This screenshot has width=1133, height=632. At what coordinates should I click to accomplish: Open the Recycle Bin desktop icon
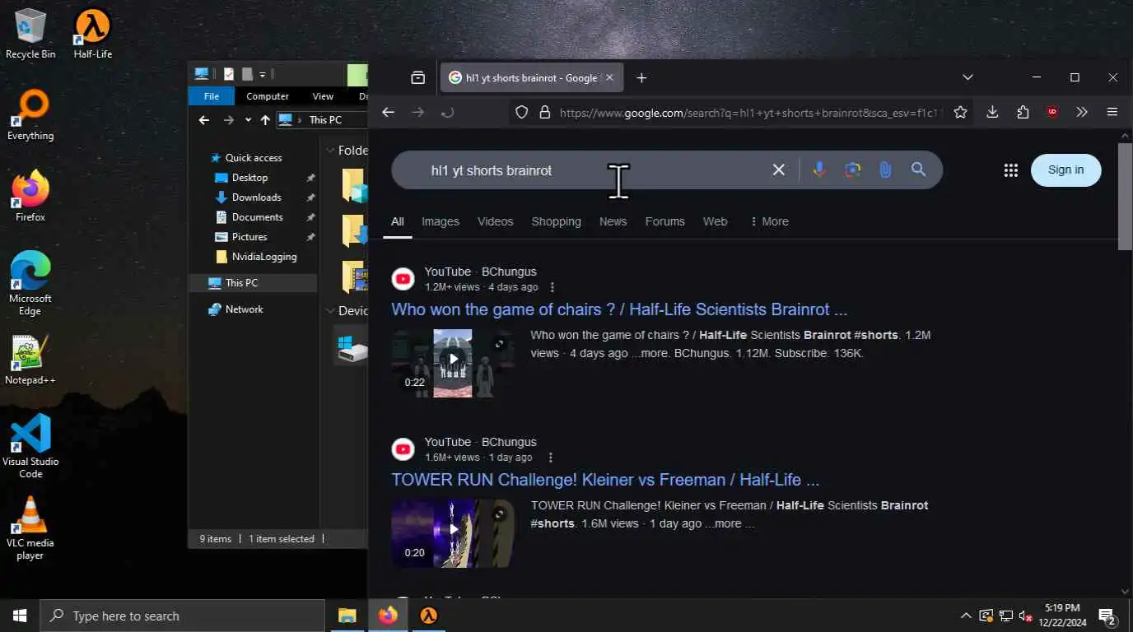[30, 34]
